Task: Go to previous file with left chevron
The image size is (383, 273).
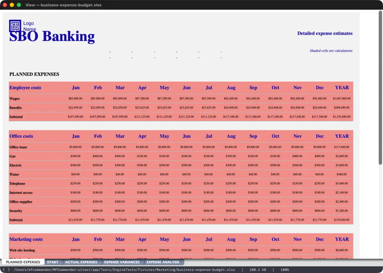Action: pyautogui.click(x=4, y=270)
